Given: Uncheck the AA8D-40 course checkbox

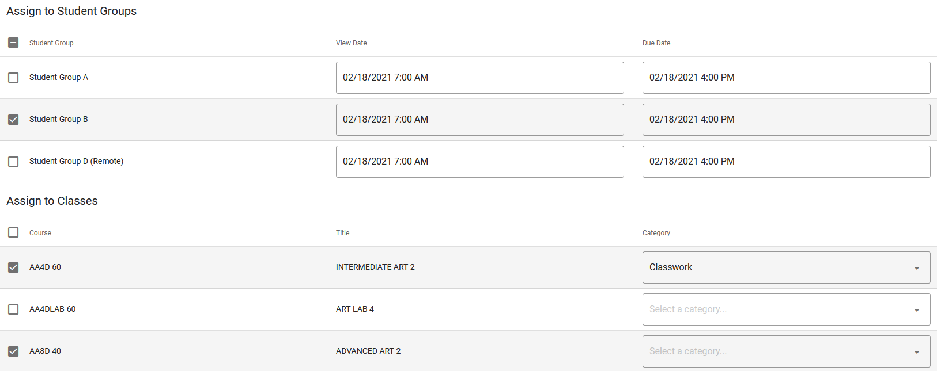Looking at the screenshot, I should click(13, 351).
